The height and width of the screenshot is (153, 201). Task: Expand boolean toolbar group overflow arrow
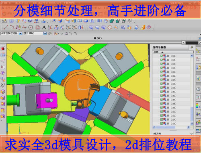[x=134, y=22]
